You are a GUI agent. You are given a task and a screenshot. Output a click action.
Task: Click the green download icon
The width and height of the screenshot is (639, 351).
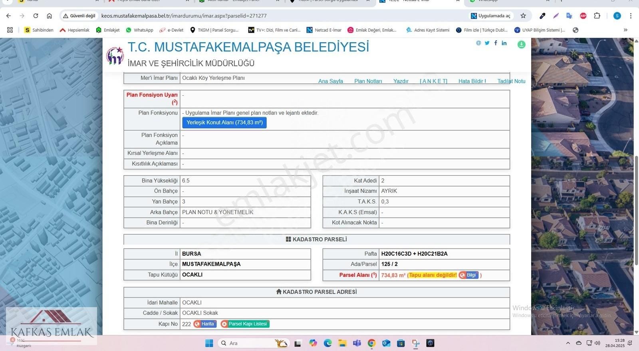521,44
